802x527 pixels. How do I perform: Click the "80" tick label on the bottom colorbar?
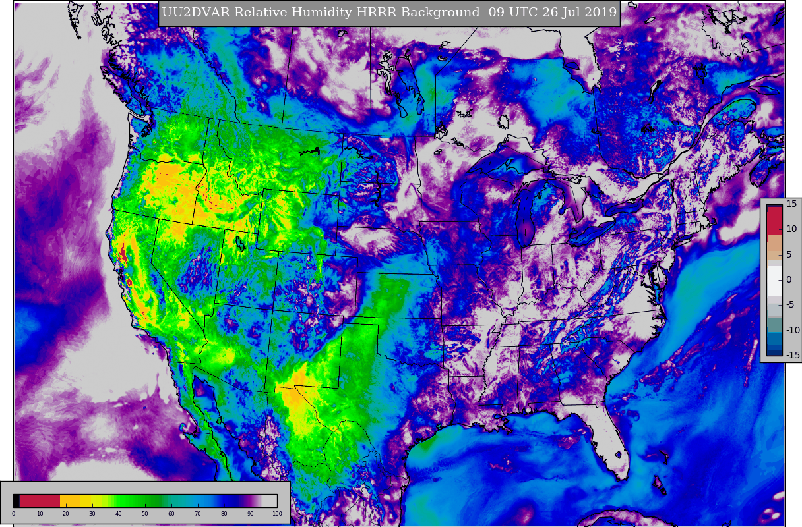[x=224, y=513]
